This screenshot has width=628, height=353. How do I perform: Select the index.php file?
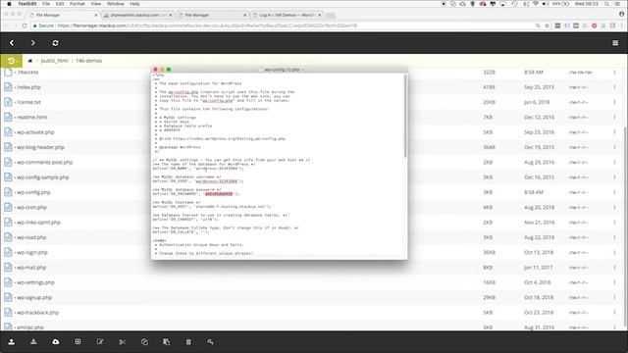tap(28, 87)
